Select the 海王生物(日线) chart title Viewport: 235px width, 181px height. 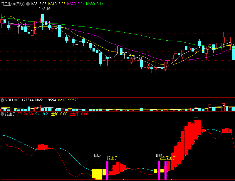tap(13, 4)
